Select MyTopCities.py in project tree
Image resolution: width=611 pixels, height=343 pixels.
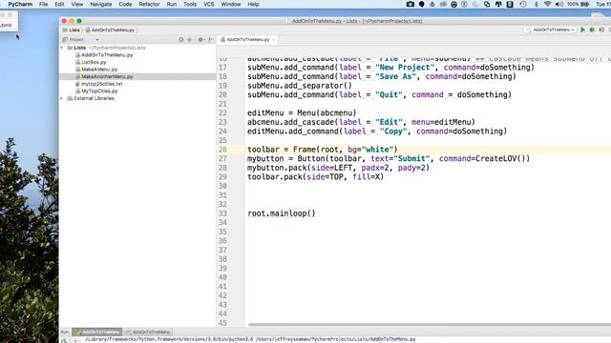coord(99,91)
